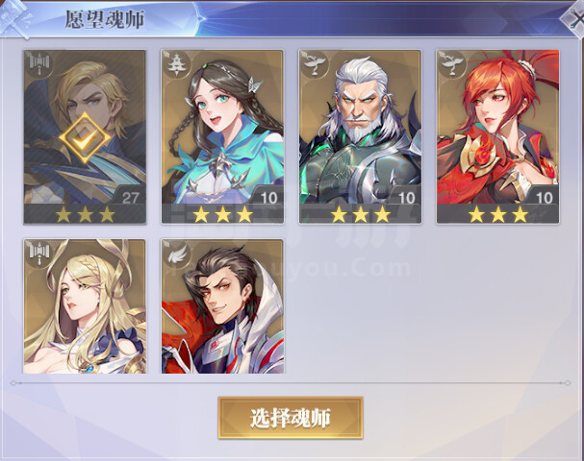Select the red-haired woman soul master card

[498, 136]
